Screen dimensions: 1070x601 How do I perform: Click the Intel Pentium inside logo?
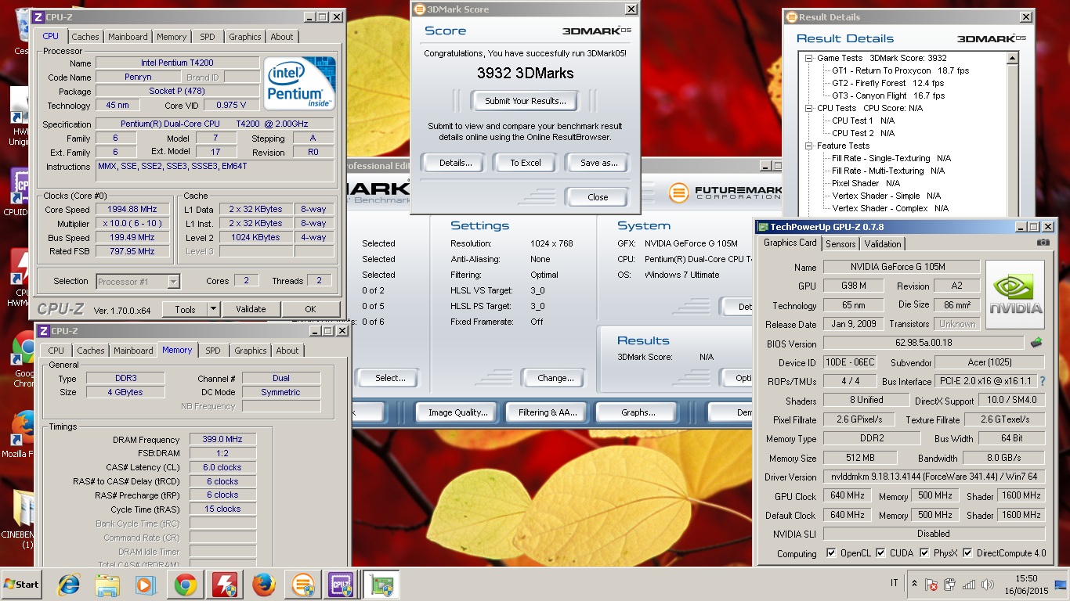click(300, 82)
